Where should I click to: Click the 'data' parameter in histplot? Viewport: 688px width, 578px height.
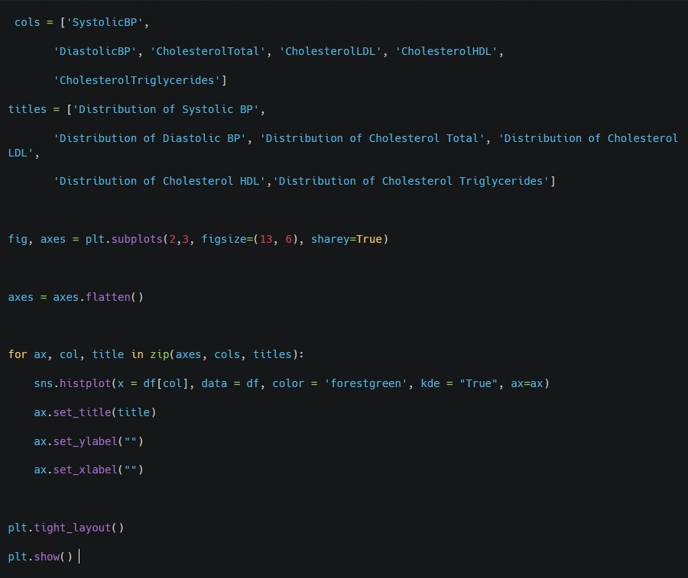coord(214,383)
